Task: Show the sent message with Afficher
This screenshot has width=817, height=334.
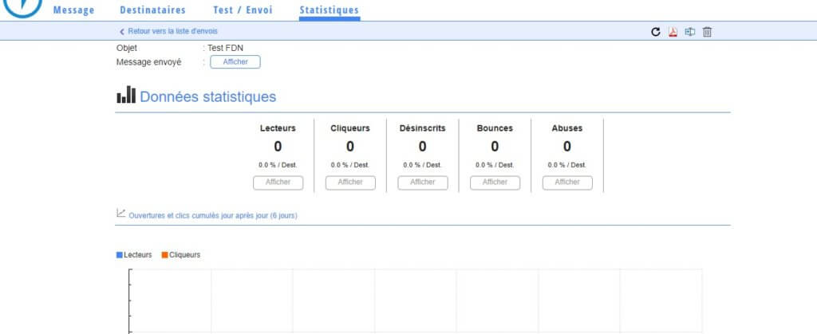Action: pyautogui.click(x=235, y=62)
